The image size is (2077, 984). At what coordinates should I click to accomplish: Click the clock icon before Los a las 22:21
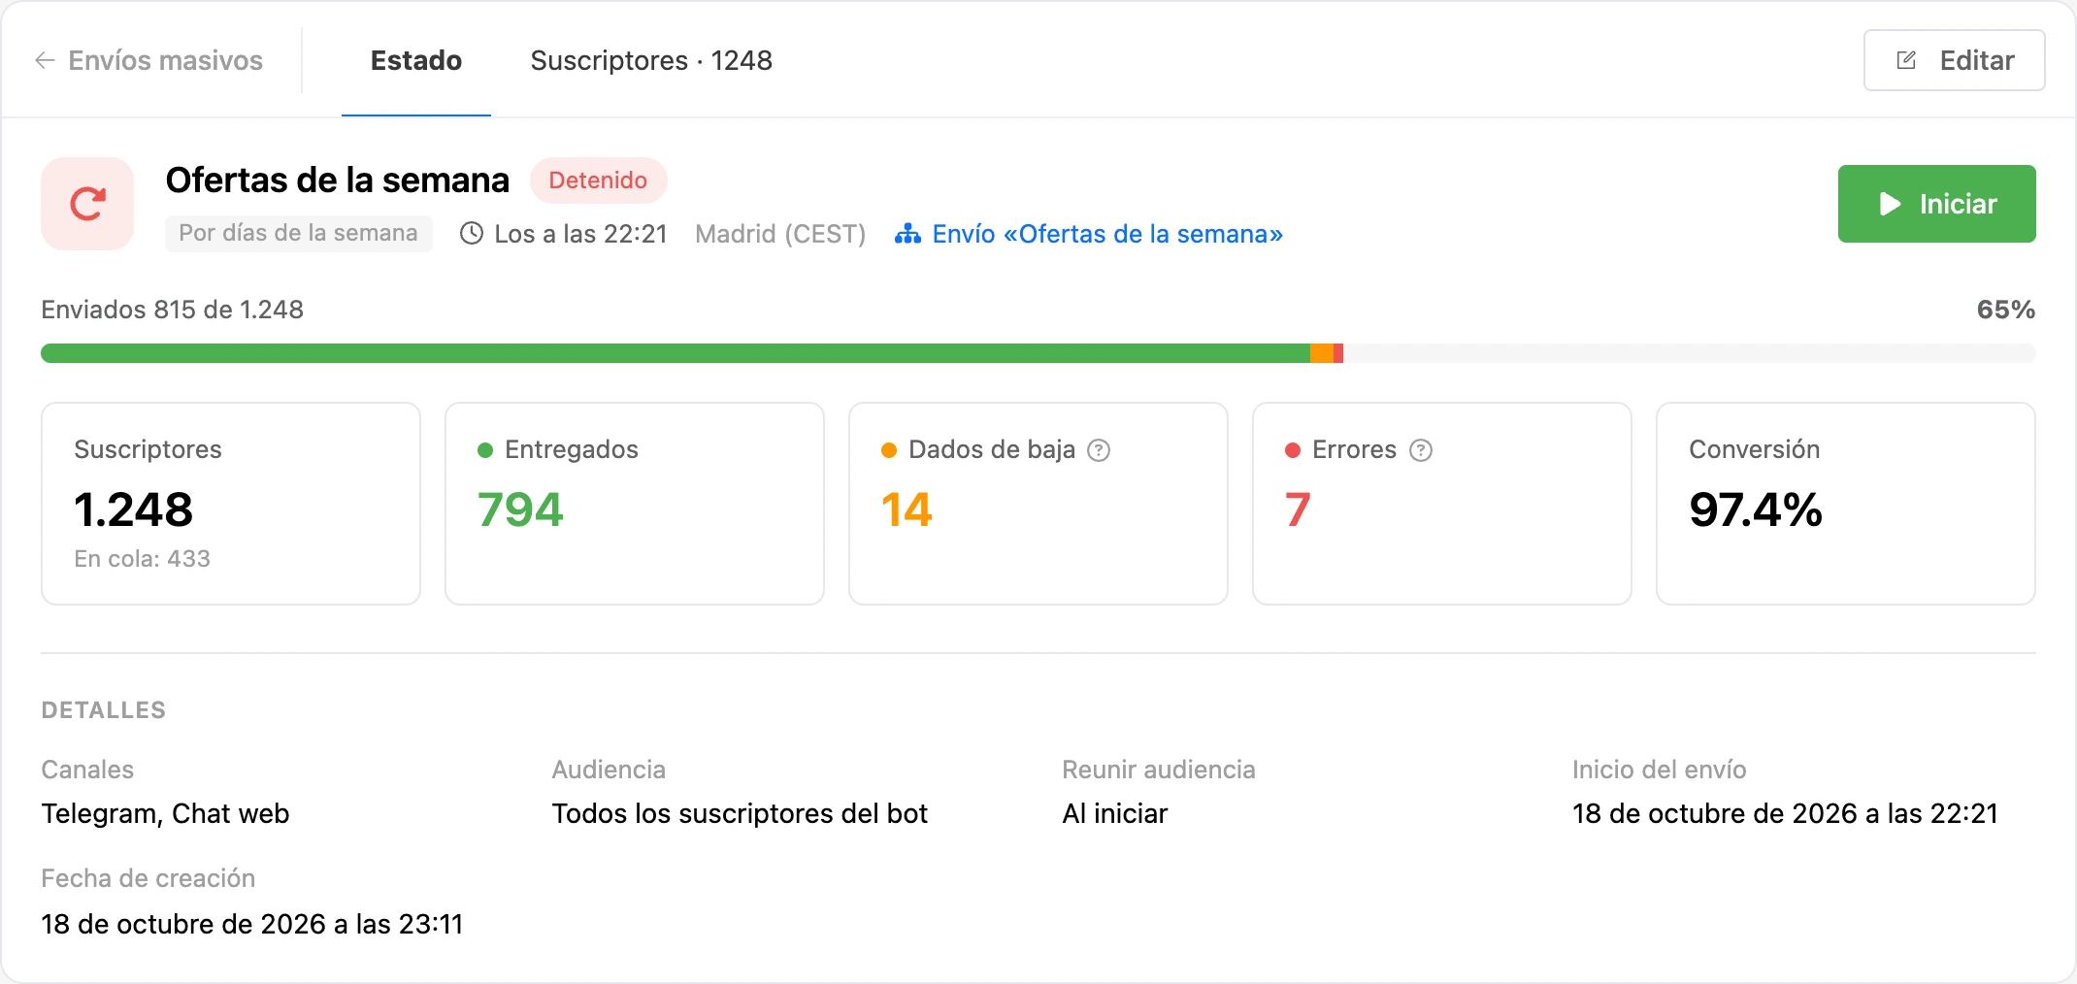472,234
